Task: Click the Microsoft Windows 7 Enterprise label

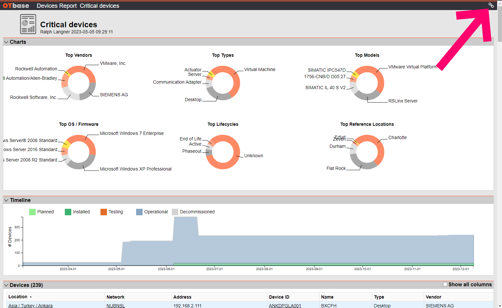Action: pyautogui.click(x=132, y=133)
